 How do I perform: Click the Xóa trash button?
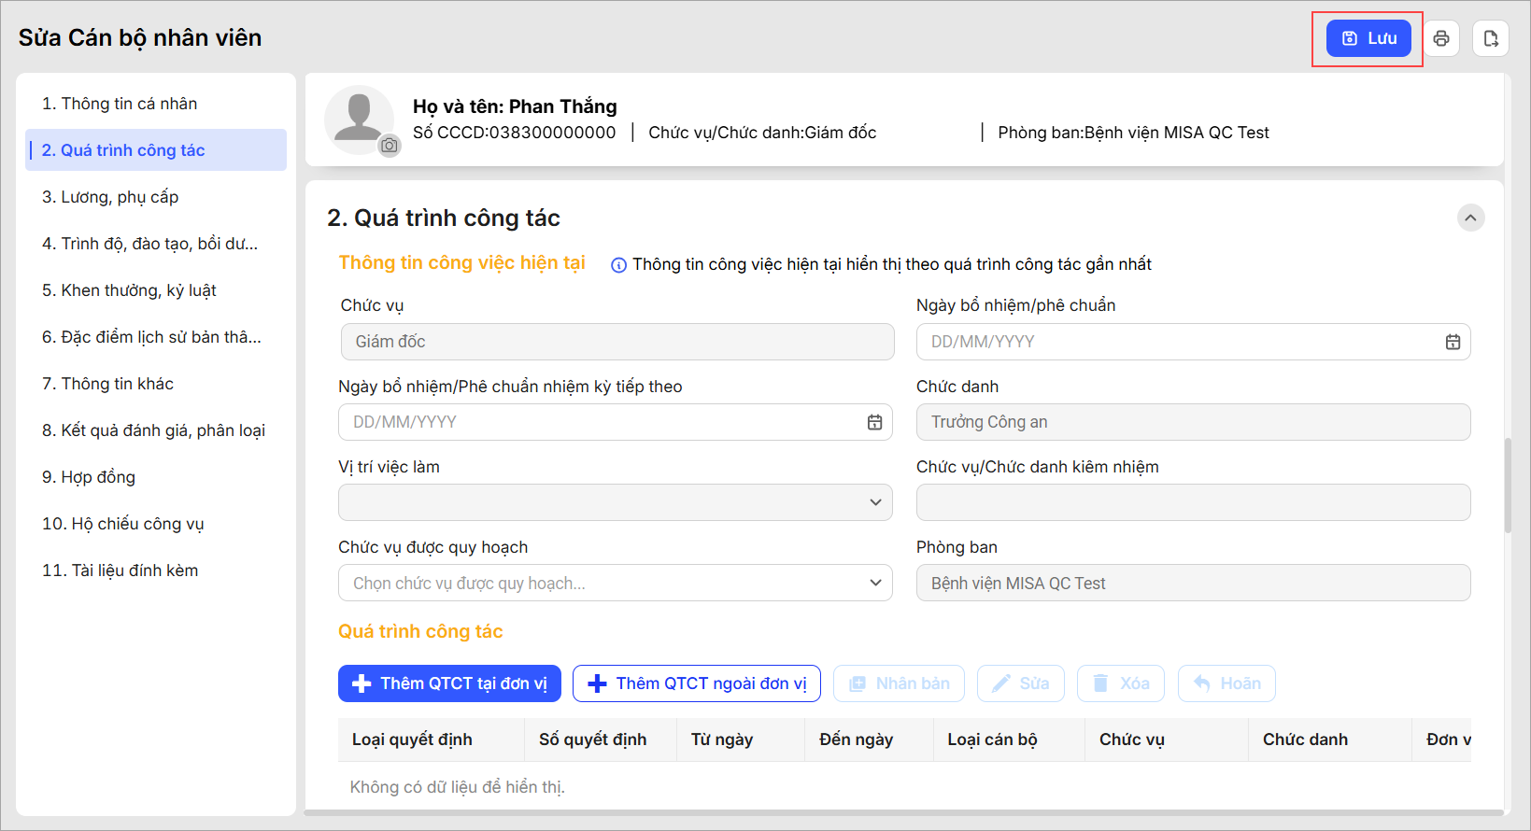1121,683
